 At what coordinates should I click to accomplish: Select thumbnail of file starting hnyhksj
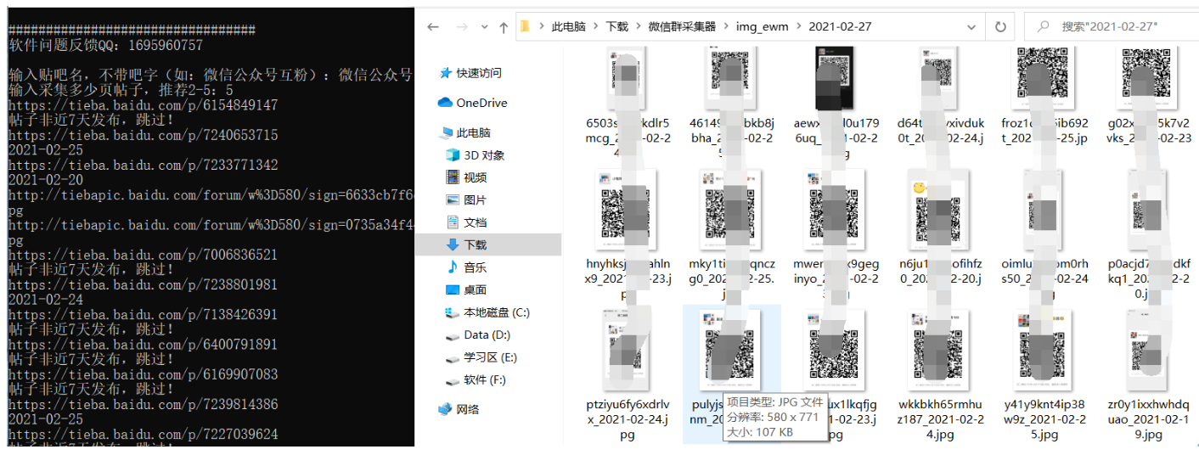[628, 209]
